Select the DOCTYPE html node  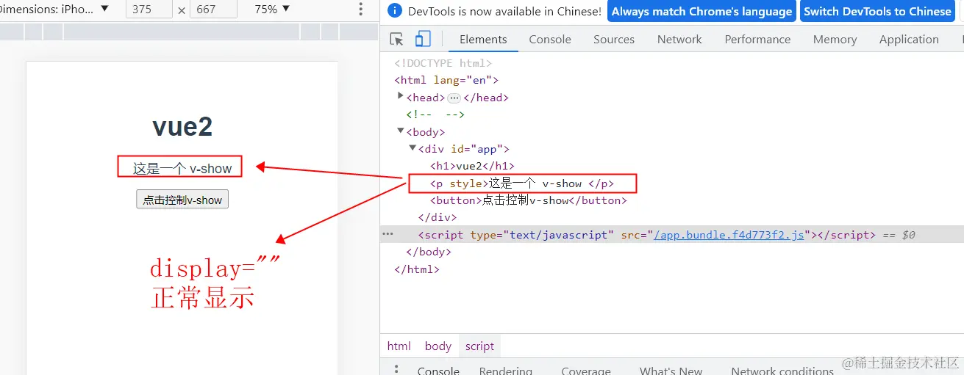[x=443, y=63]
